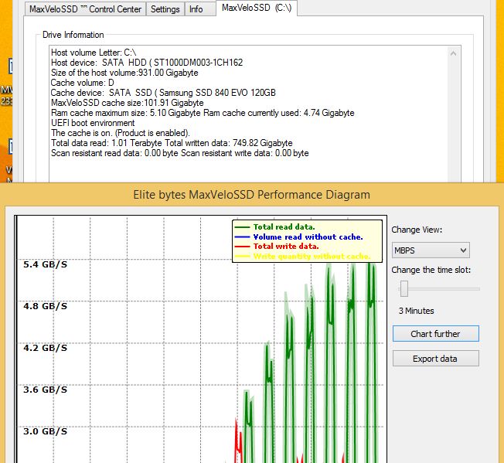Click the Performance Diagram window title
504x463 pixels.
252,195
